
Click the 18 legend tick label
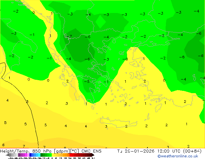[x=65, y=158]
